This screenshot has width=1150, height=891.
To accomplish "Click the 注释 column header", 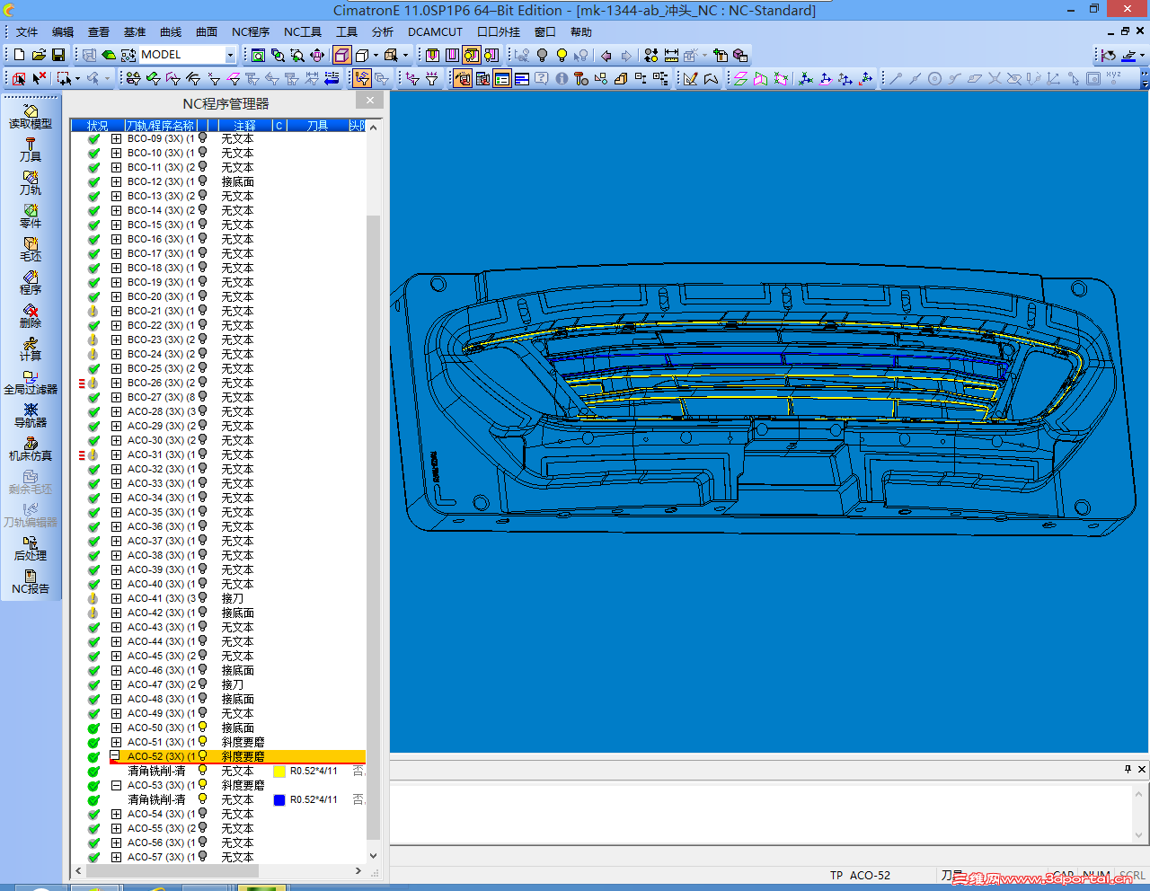I will point(245,126).
